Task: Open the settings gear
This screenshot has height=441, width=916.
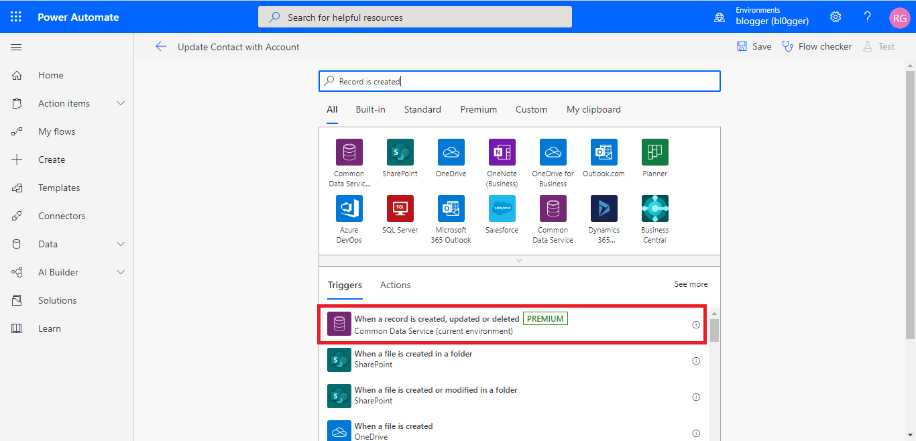Action: [x=835, y=17]
